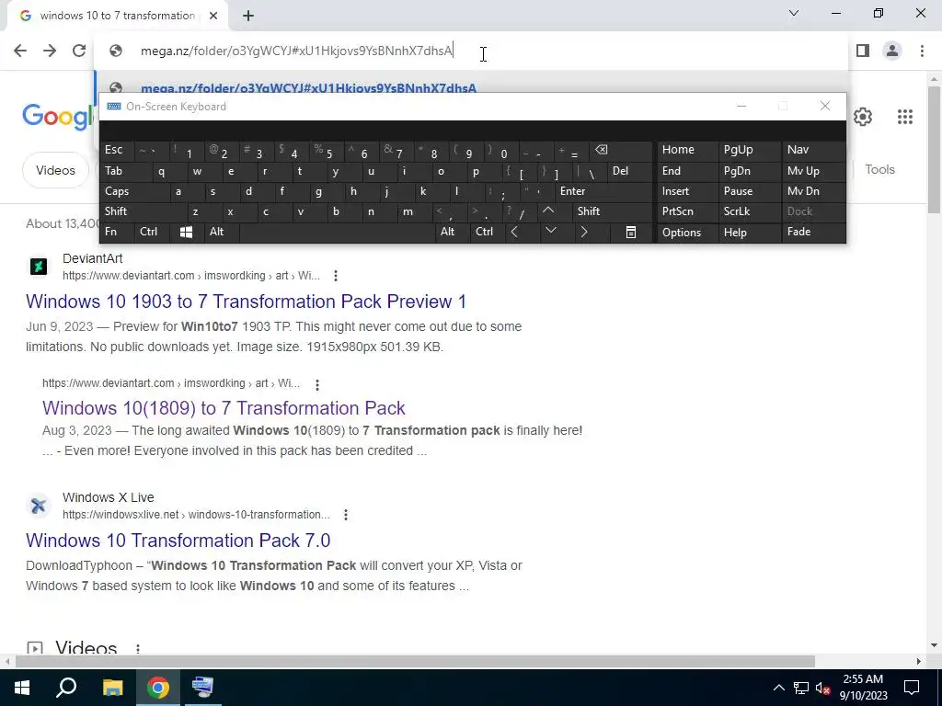This screenshot has height=706, width=942.
Task: Open the keyboard Options key
Action: (687, 233)
